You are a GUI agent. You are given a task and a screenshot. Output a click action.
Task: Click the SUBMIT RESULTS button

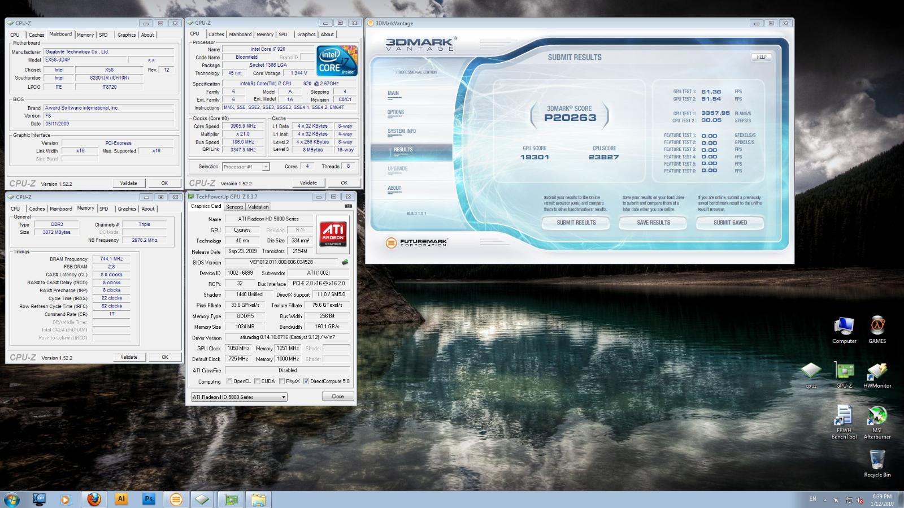tap(576, 223)
